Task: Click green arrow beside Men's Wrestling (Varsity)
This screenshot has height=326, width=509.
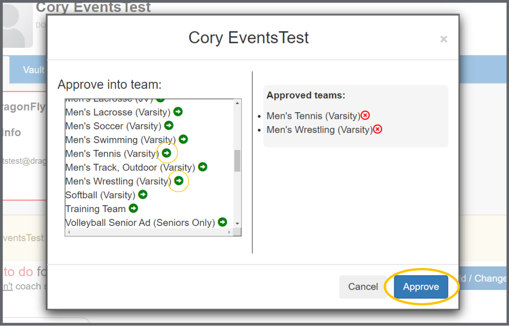Action: [x=179, y=181]
